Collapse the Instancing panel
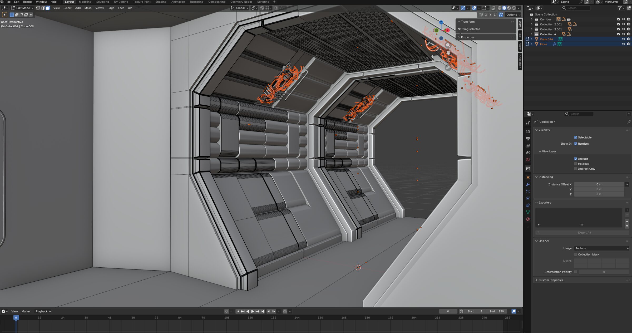 (536, 177)
